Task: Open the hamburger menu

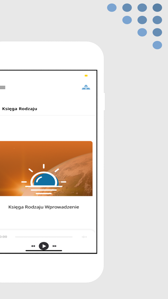Action: (2, 88)
